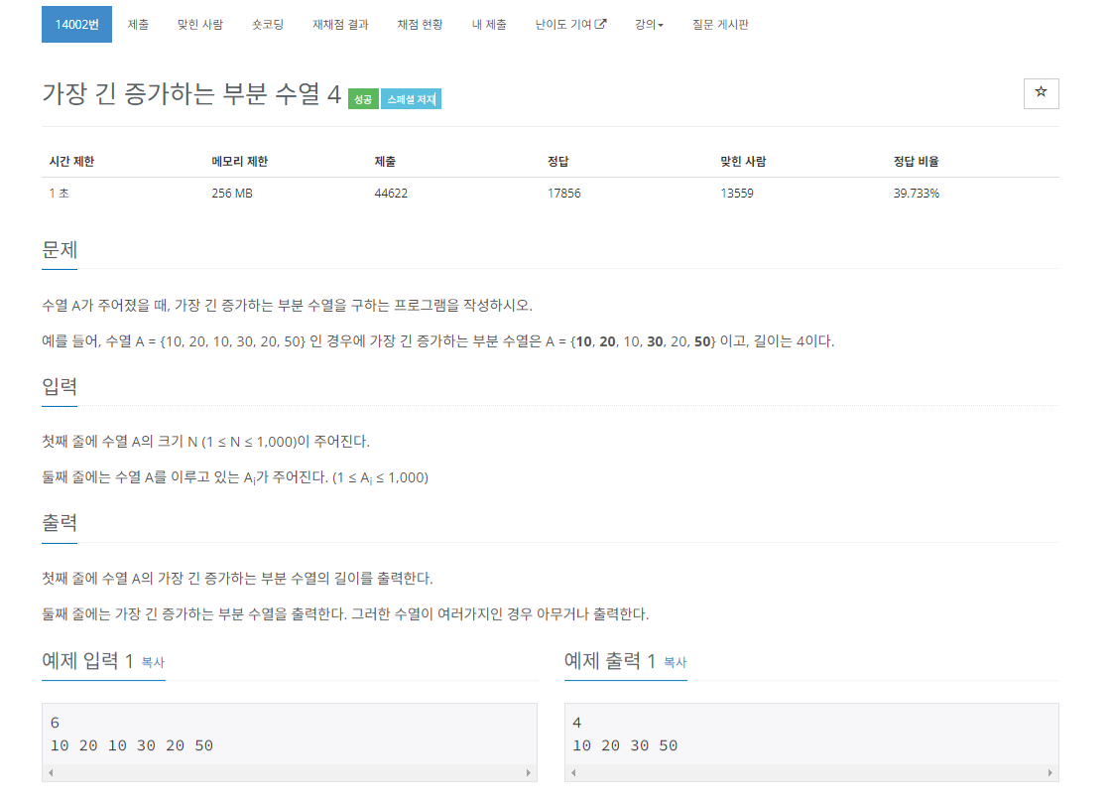The image size is (1110, 801).
Task: Click the 스페셜 저지 badge
Action: point(412,99)
